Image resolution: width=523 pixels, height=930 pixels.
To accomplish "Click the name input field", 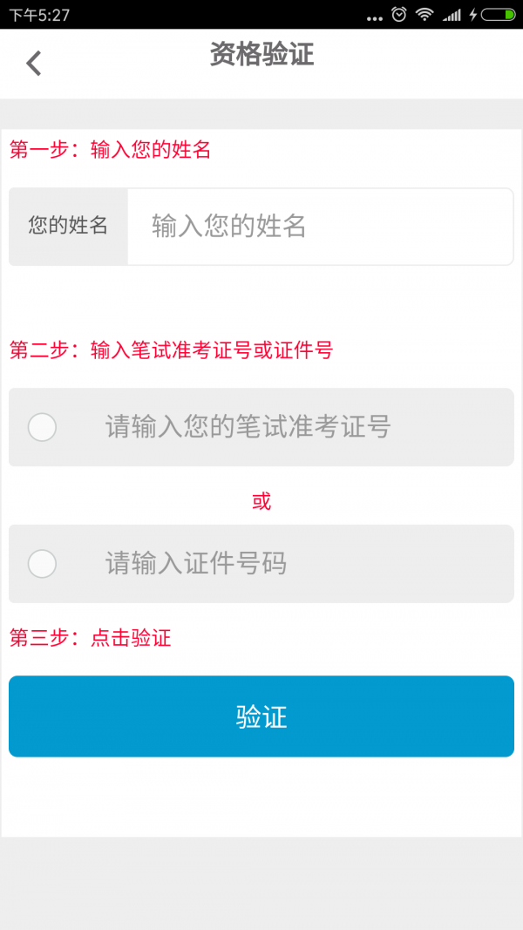I will [x=323, y=227].
